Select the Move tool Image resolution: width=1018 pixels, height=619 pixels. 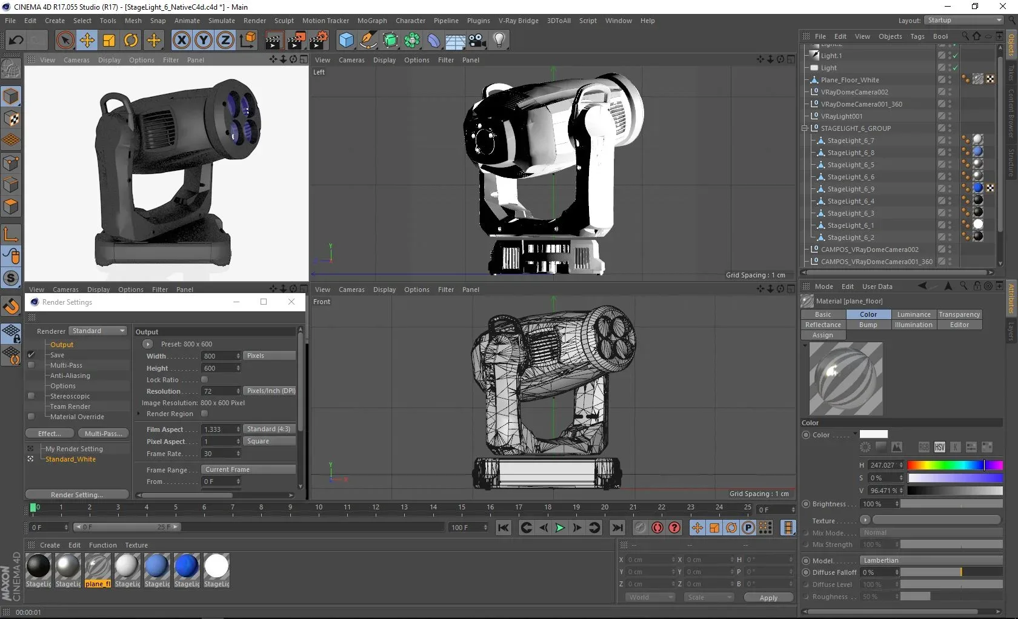[x=87, y=41]
